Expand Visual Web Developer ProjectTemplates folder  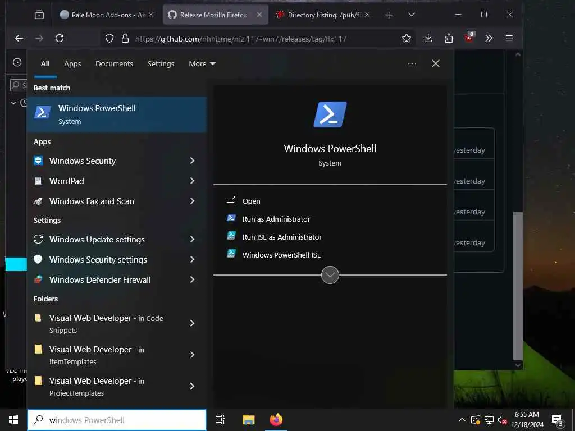pos(192,386)
